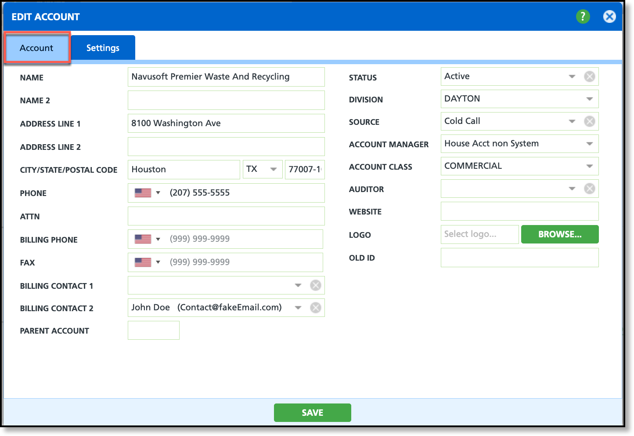Open the Billing Phone country flag selector
The image size is (634, 436).
(x=147, y=239)
